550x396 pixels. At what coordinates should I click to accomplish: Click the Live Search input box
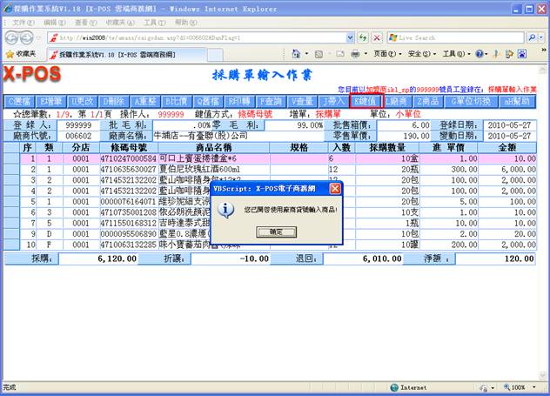point(461,37)
